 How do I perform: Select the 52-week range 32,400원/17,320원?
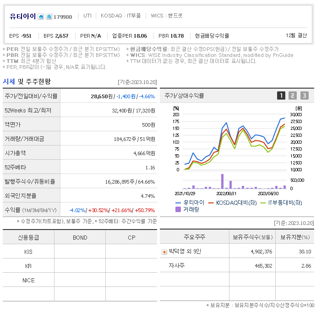[133, 111]
